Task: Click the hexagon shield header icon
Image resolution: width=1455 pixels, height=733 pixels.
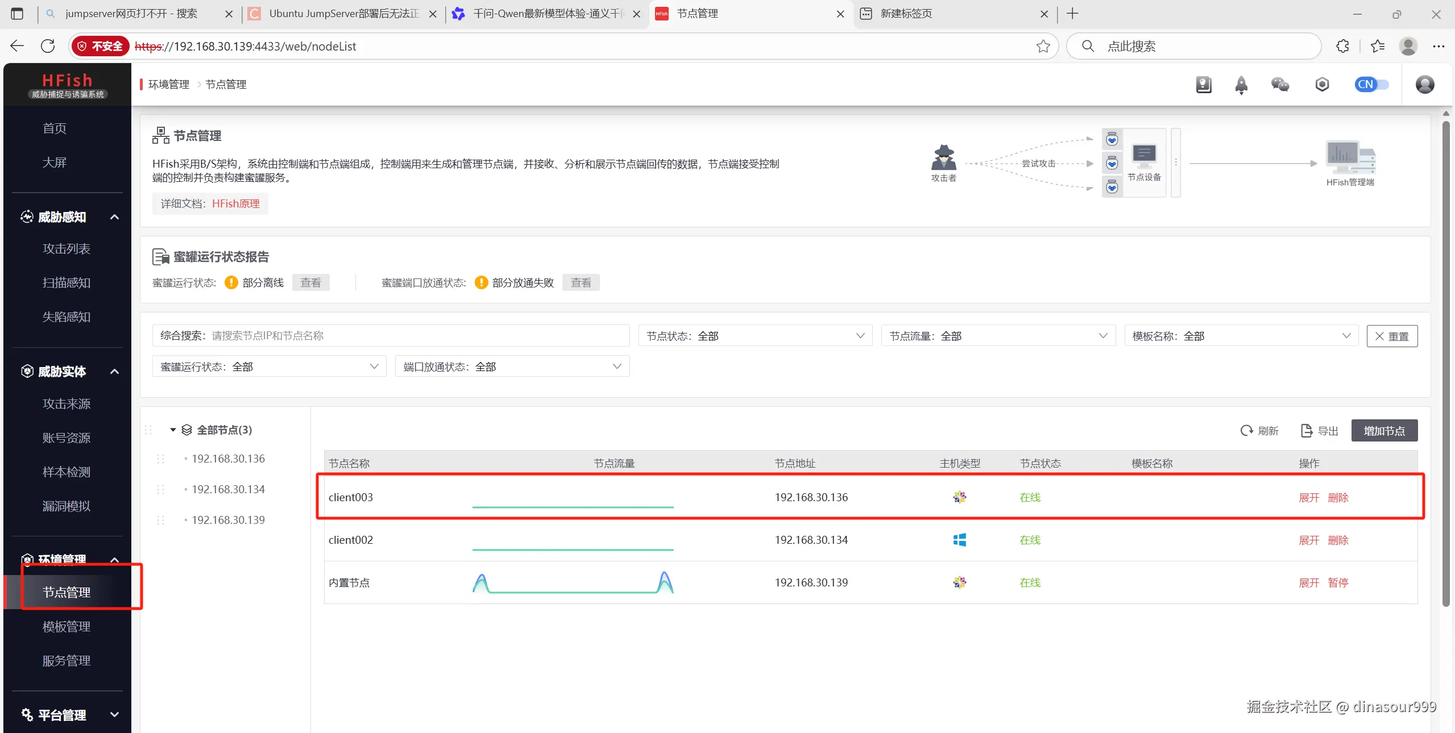Action: (x=1322, y=85)
